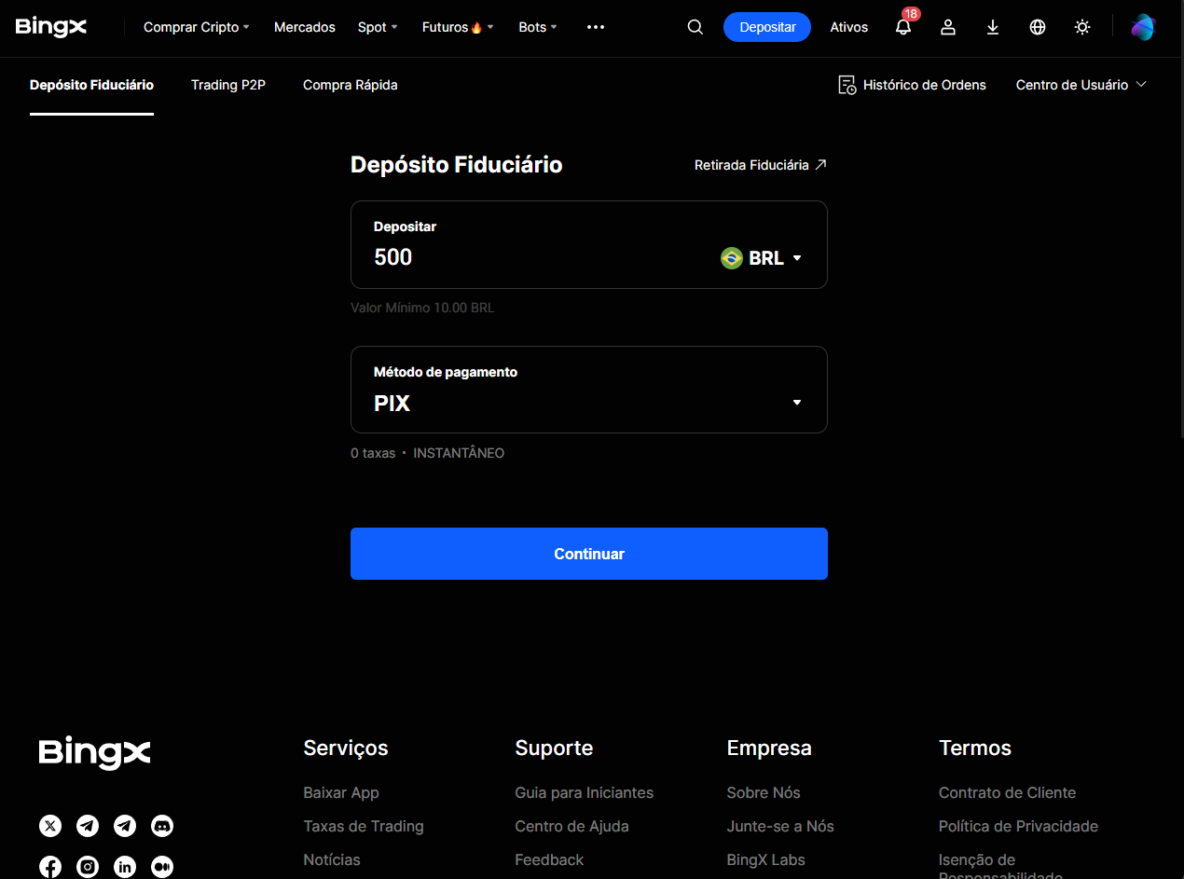Click the download app icon

pyautogui.click(x=993, y=27)
